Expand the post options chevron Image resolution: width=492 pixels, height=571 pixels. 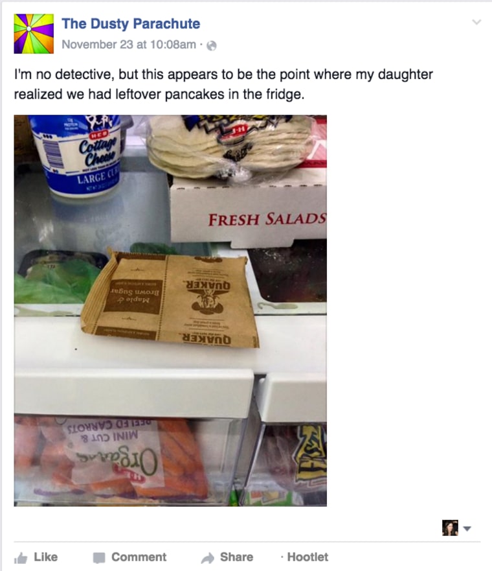476,22
